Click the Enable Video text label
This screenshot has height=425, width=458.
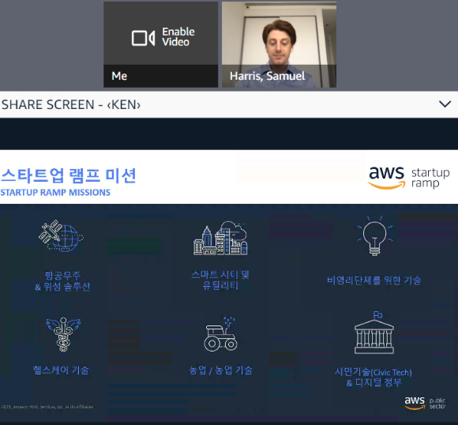[x=178, y=37]
